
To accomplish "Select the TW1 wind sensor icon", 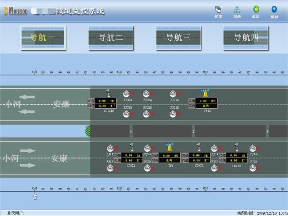I will [170, 148].
